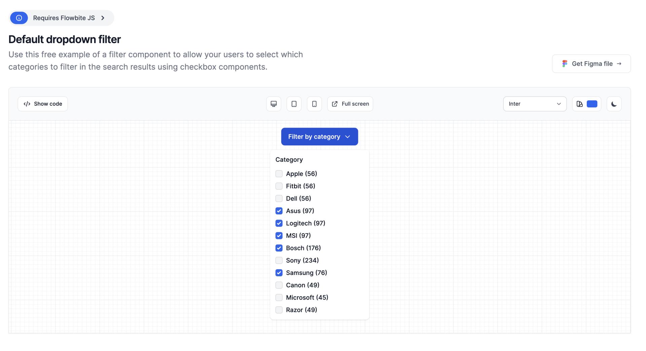
Task: Open the Inter font dropdown
Action: click(x=534, y=104)
